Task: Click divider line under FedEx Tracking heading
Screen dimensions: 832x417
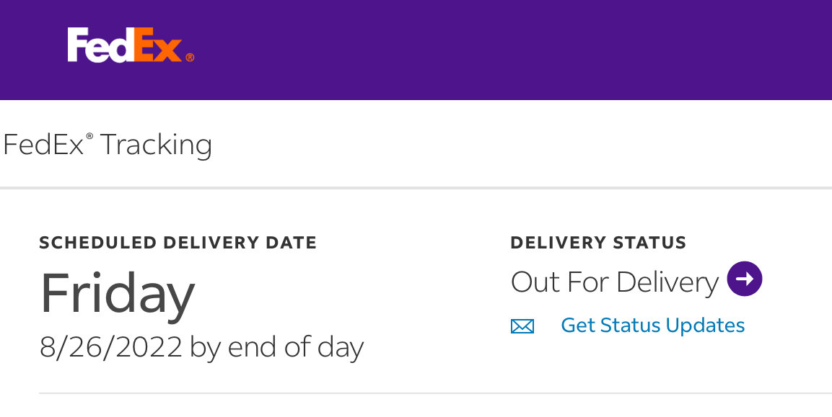Action: click(416, 187)
